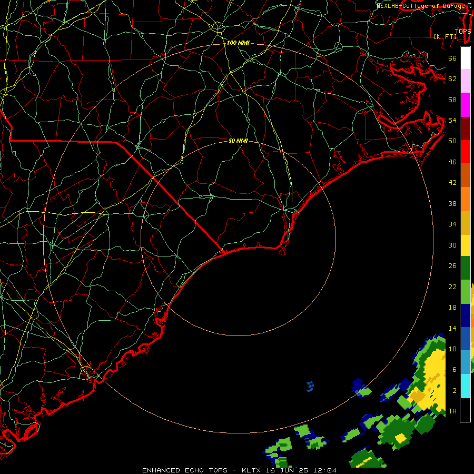Click the legend value 62
Viewport: 474px width, 474px height.
(452, 79)
